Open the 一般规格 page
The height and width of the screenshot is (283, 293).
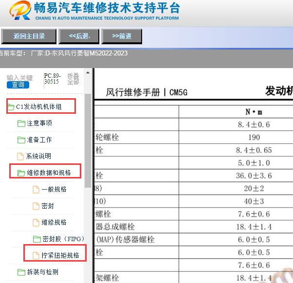pos(54,189)
